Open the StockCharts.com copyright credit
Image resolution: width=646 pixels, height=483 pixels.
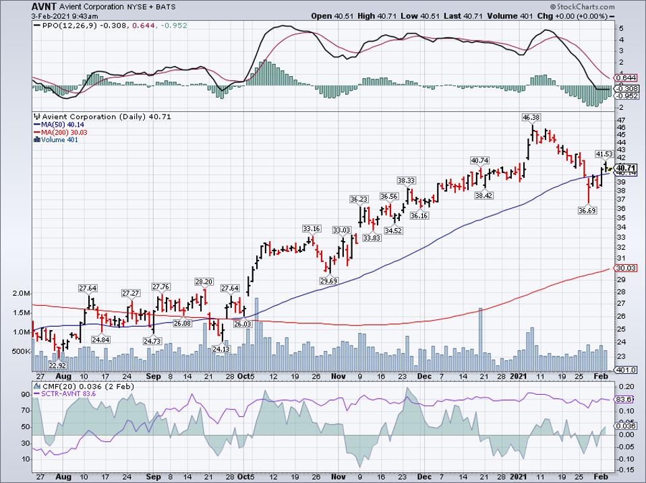tap(582, 7)
